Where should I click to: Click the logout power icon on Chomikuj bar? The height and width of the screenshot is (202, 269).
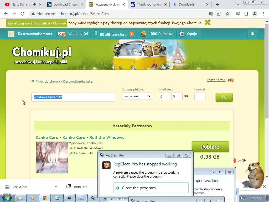252,34
